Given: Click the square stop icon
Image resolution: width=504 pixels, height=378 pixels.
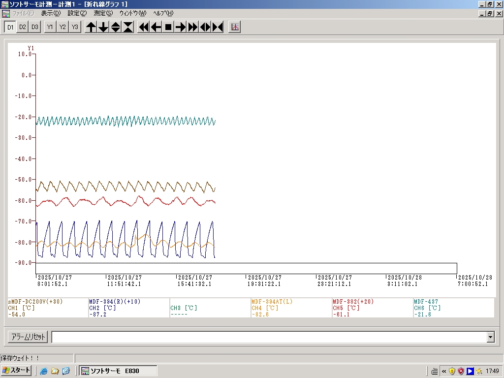Looking at the screenshot, I should tap(168, 27).
